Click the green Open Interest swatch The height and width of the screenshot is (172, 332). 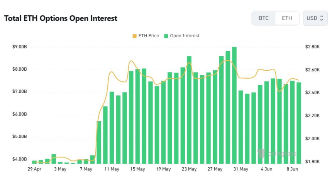pos(166,36)
